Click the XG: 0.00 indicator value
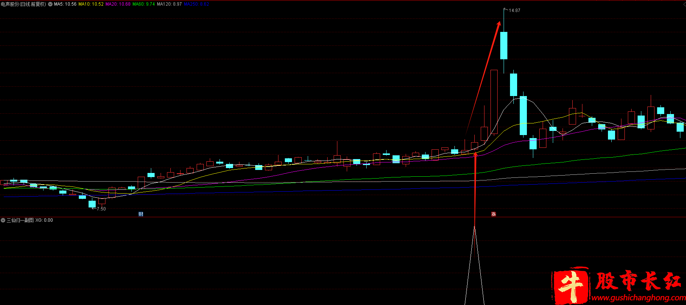The width and height of the screenshot is (686, 305). [x=44, y=220]
